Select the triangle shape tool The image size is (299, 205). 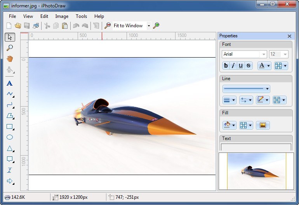tap(10, 149)
